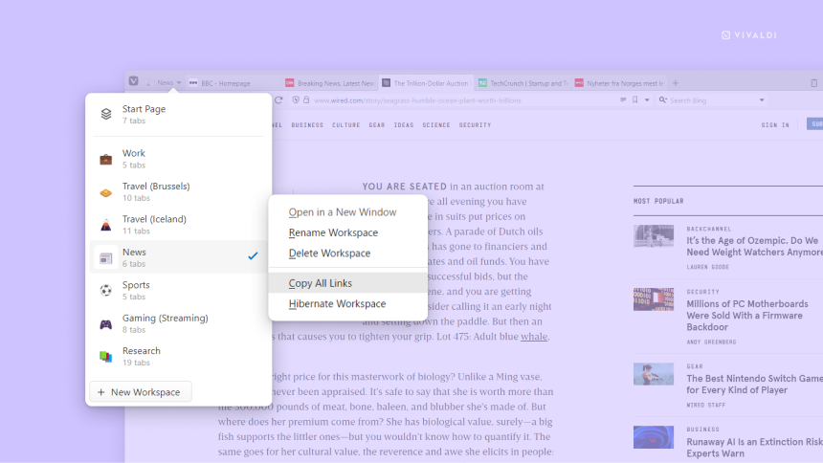Open Wired's Science section
The height and width of the screenshot is (463, 823).
[436, 125]
